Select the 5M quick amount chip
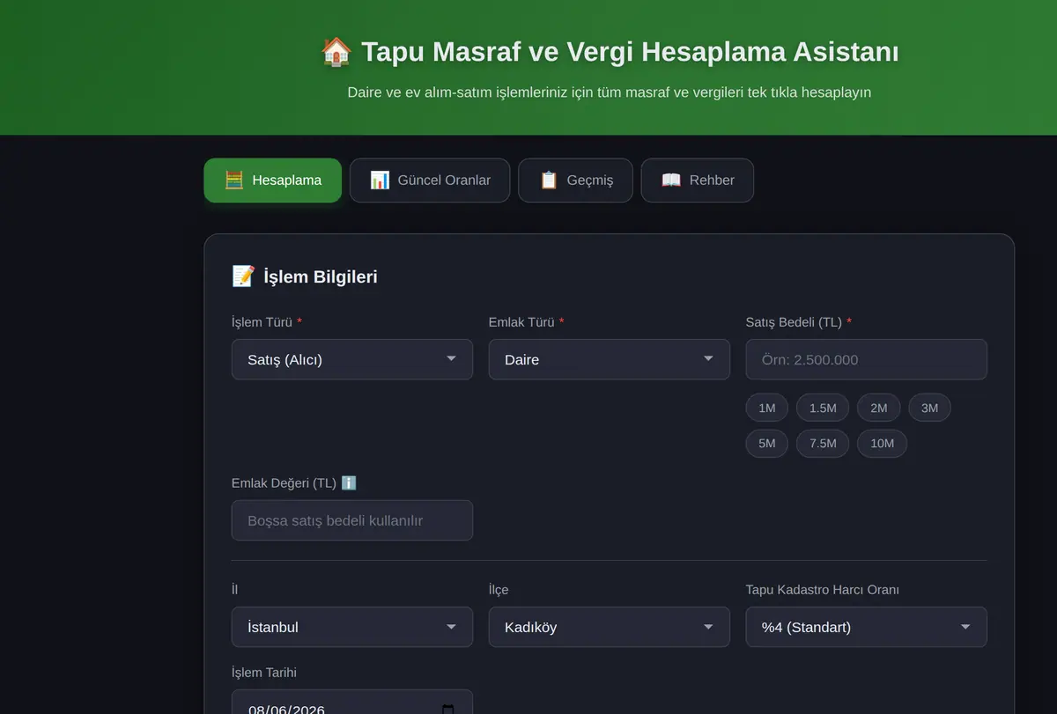The height and width of the screenshot is (714, 1057). click(x=767, y=443)
